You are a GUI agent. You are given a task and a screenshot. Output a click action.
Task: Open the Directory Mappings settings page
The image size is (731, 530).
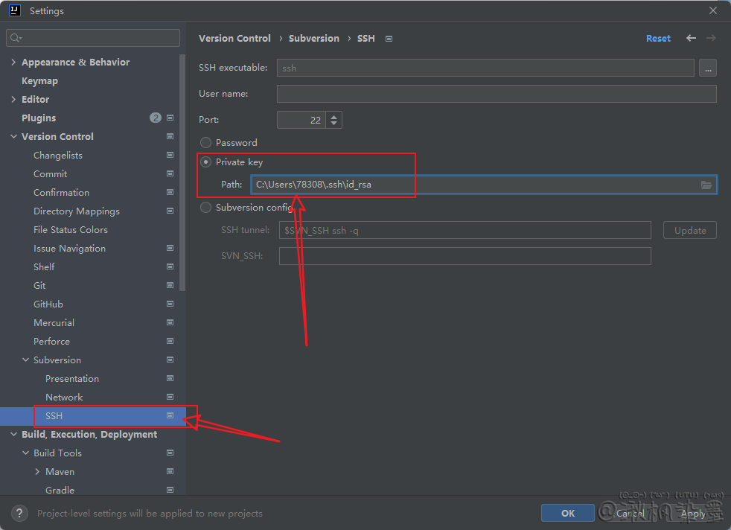(x=76, y=211)
